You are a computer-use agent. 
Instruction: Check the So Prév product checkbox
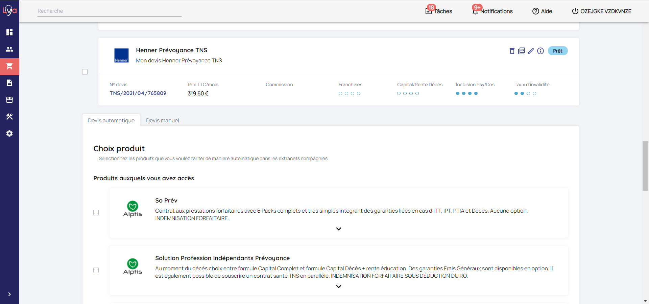click(96, 213)
